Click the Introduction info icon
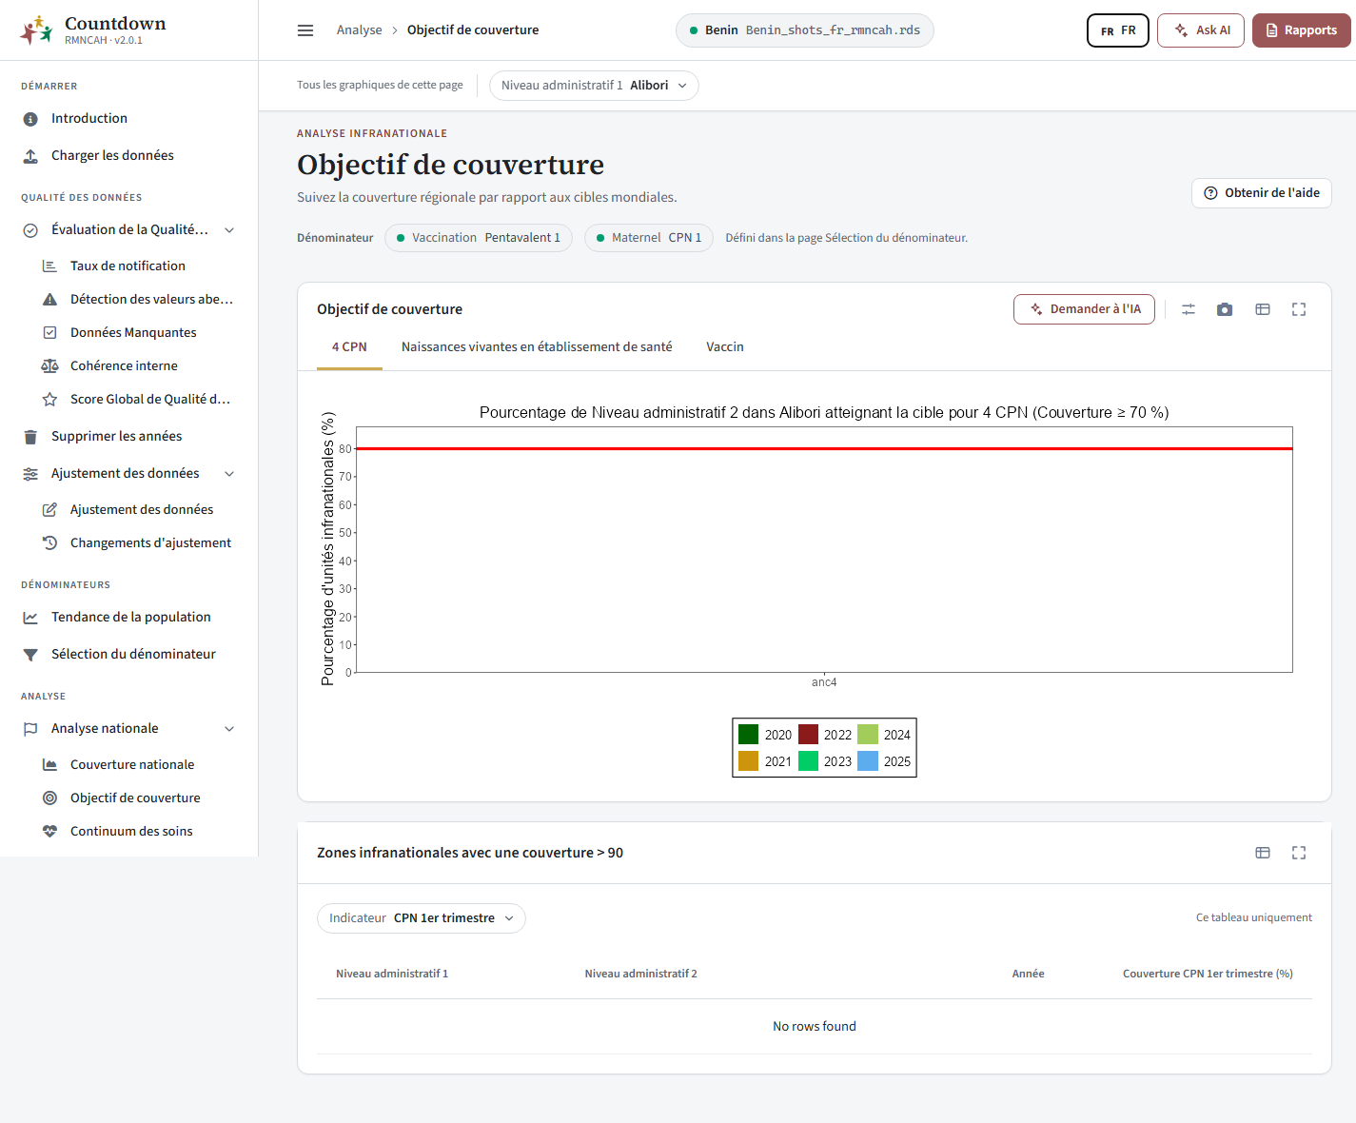1356x1123 pixels. click(30, 119)
